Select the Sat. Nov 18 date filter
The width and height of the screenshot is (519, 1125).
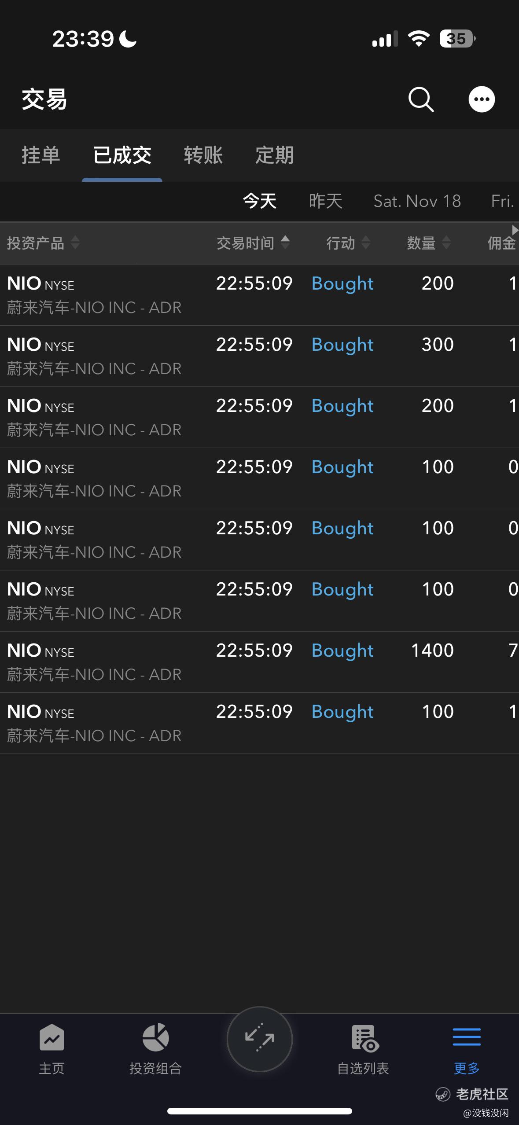pyautogui.click(x=417, y=201)
